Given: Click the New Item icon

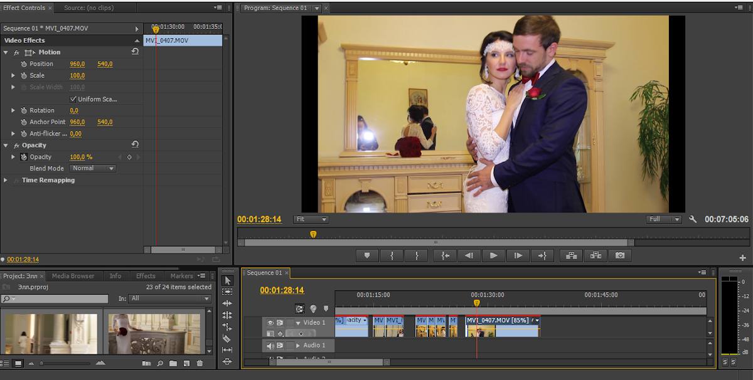Looking at the screenshot, I should pyautogui.click(x=186, y=363).
